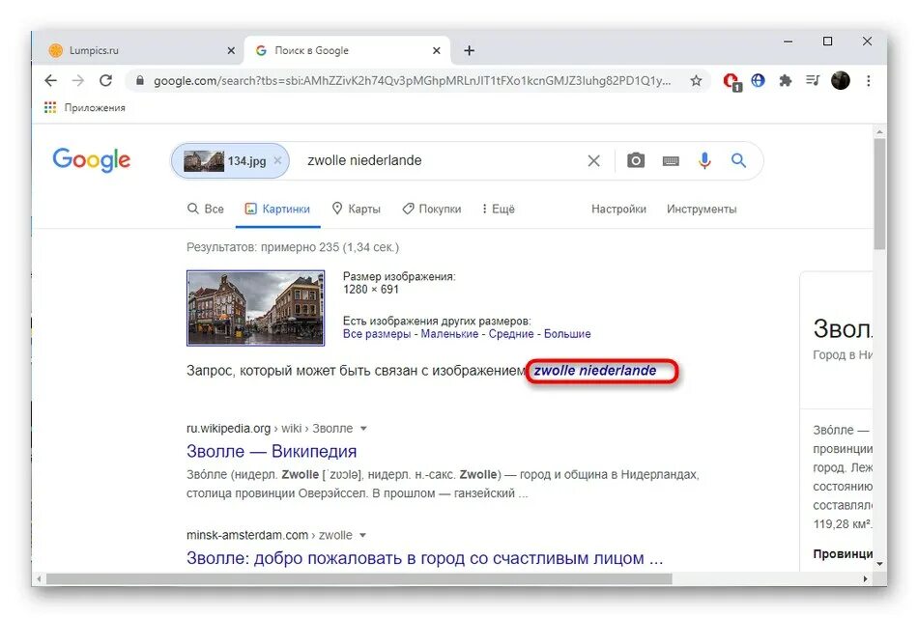Screen dimensions: 918x618
Task: Click the browser forward arrow
Action: pos(78,81)
